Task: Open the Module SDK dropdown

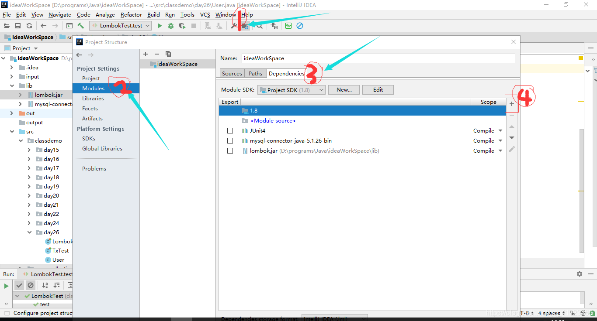Action: [x=292, y=90]
